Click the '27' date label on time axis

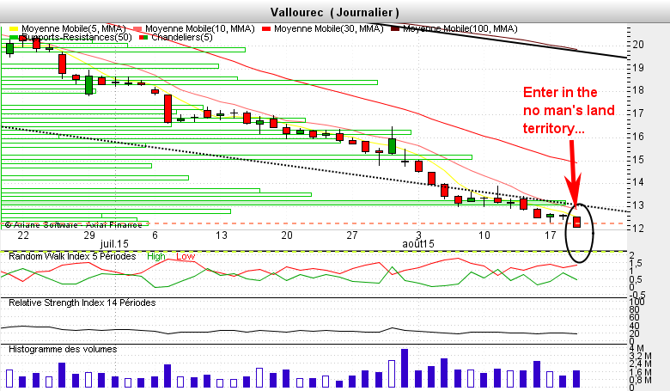pyautogui.click(x=351, y=235)
